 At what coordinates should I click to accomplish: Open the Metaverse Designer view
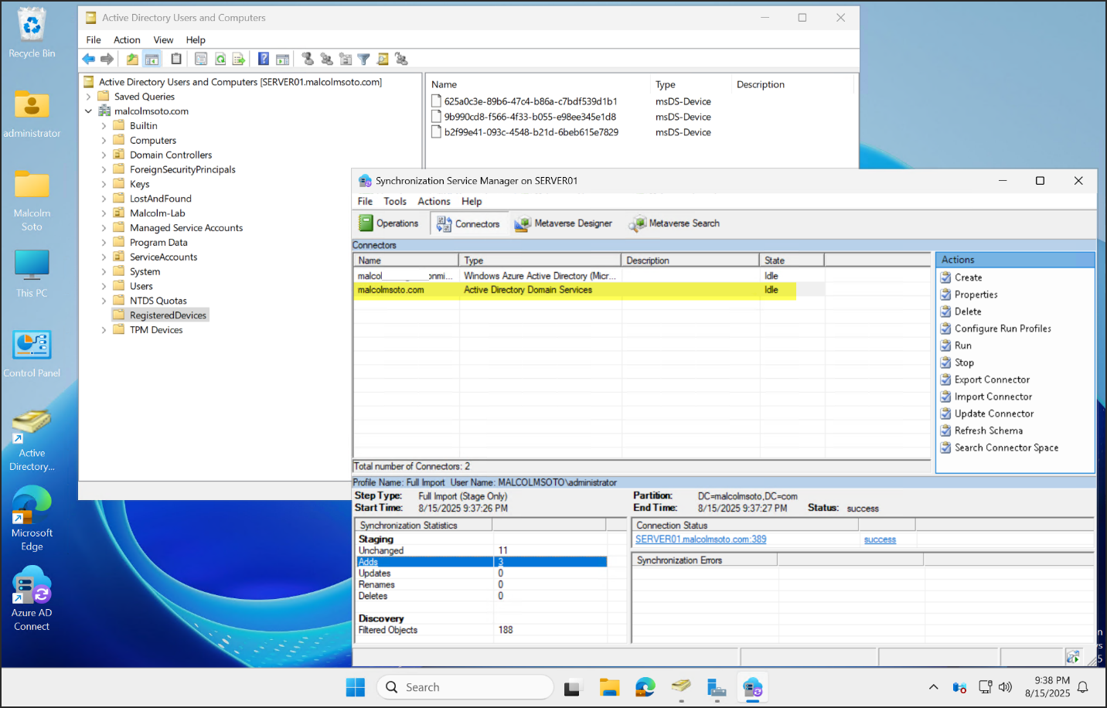tap(564, 223)
